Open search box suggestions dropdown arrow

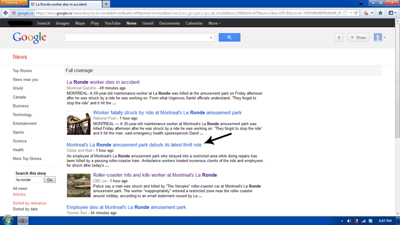(x=211, y=37)
